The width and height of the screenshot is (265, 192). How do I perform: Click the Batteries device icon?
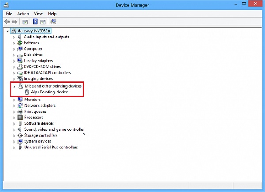tap(20, 43)
